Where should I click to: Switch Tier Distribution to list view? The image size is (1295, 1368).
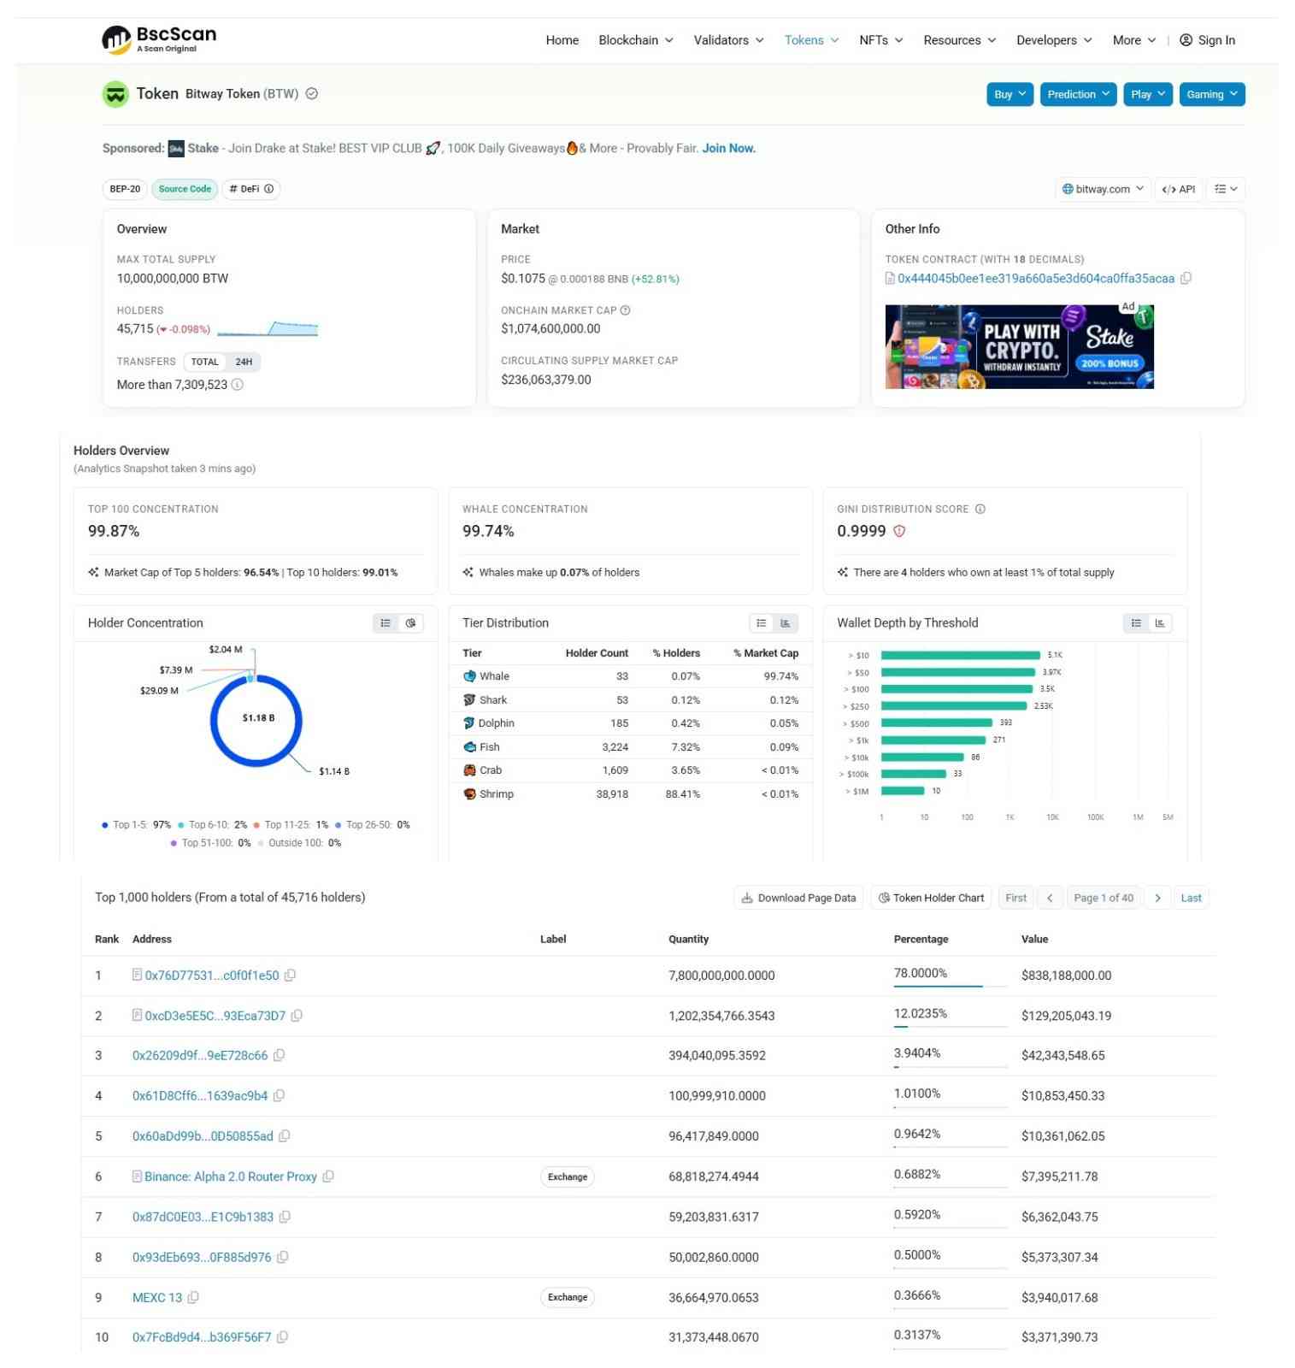tap(761, 624)
